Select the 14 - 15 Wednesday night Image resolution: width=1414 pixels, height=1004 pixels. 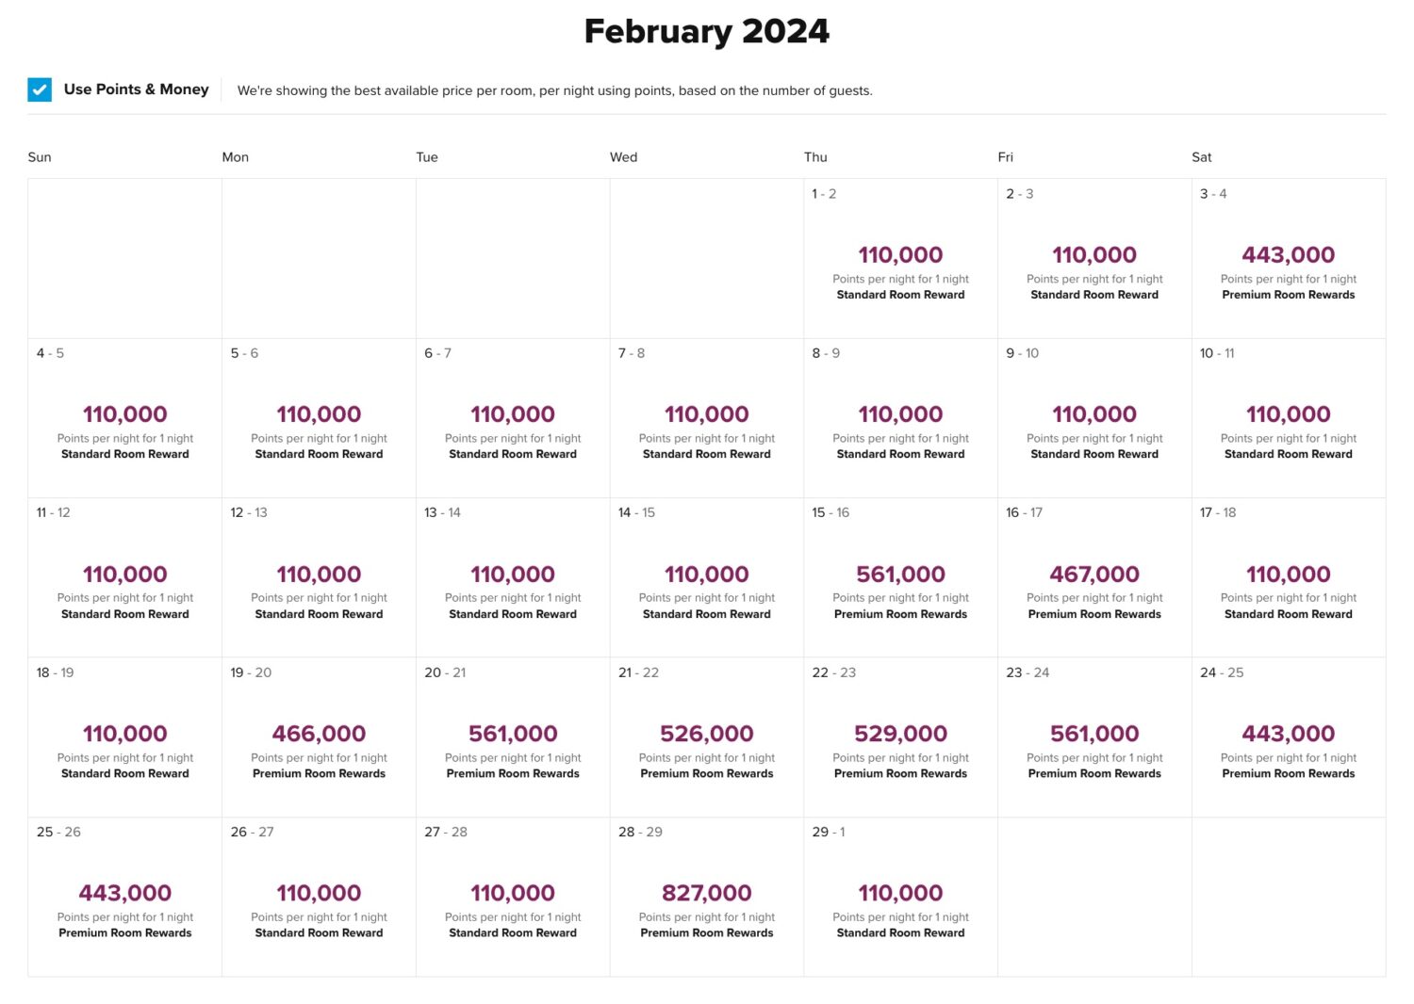(x=706, y=577)
